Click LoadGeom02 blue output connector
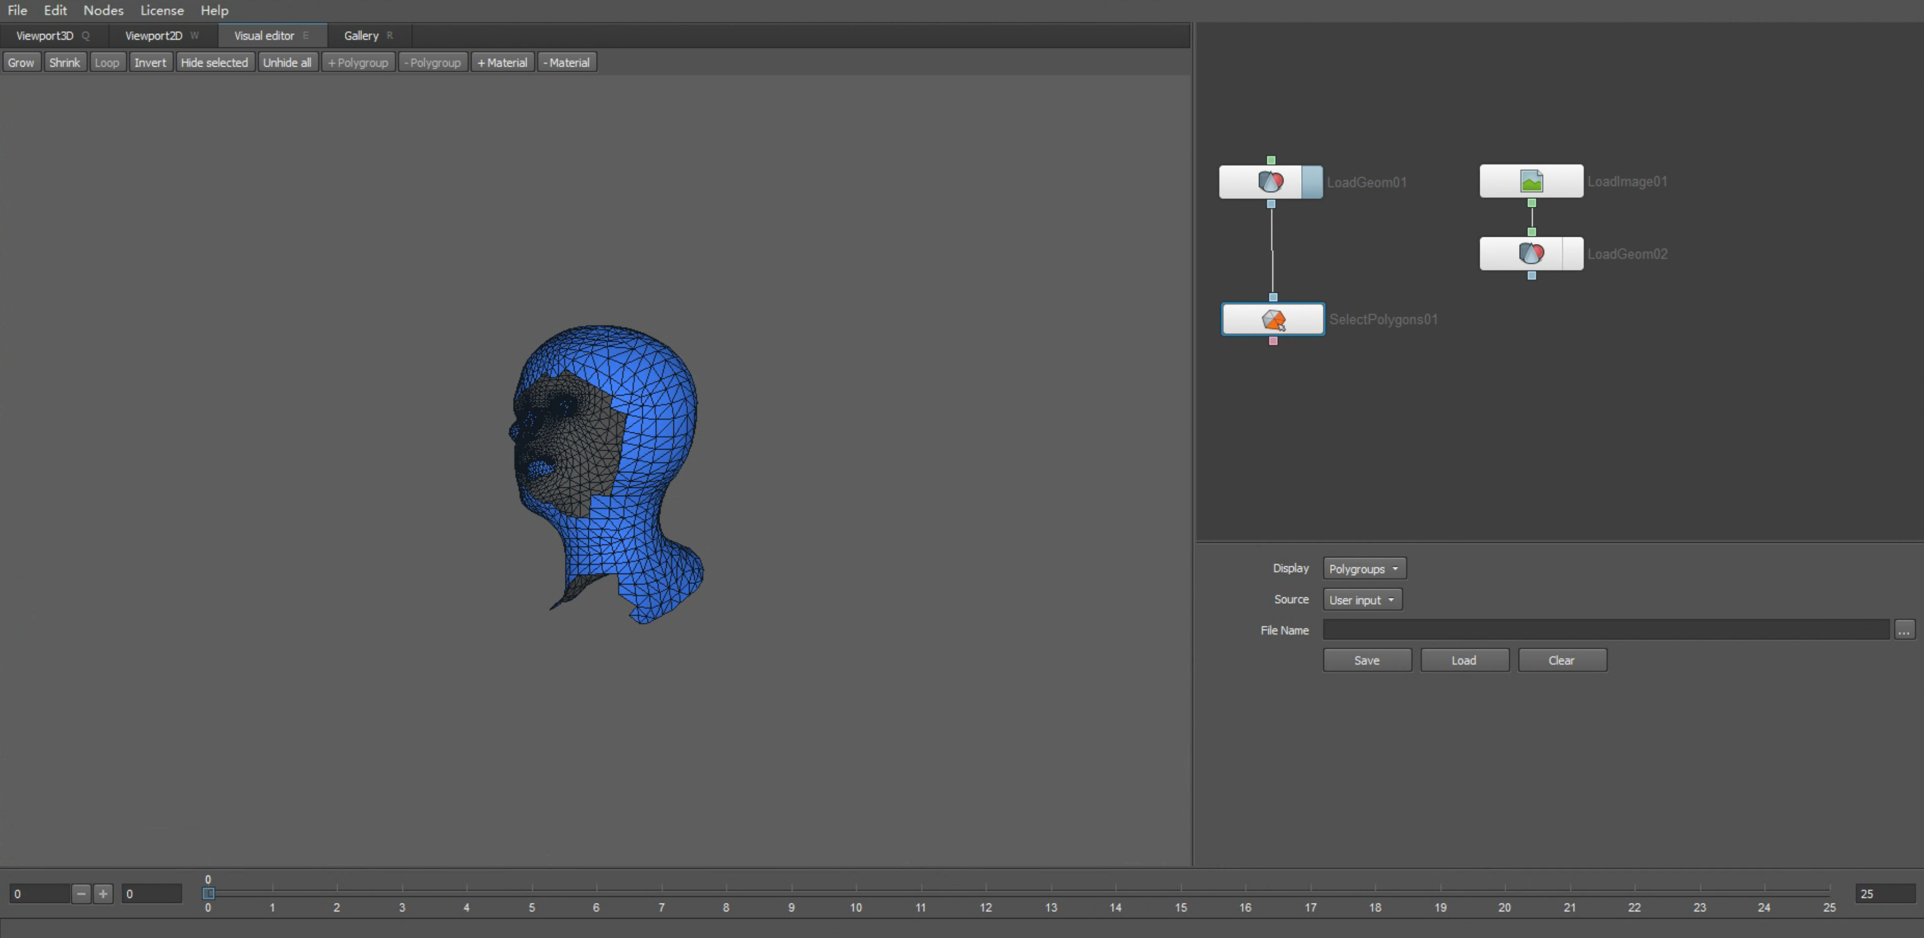1924x938 pixels. click(x=1531, y=276)
